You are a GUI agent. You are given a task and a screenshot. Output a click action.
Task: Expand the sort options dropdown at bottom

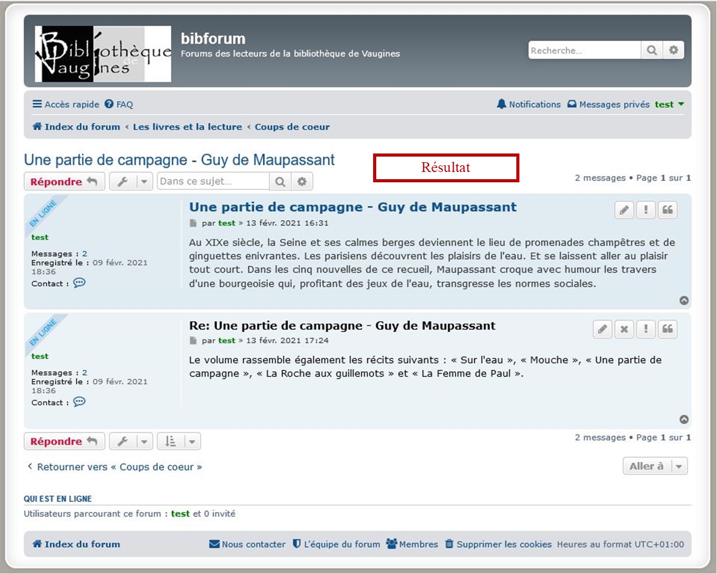pyautogui.click(x=179, y=442)
